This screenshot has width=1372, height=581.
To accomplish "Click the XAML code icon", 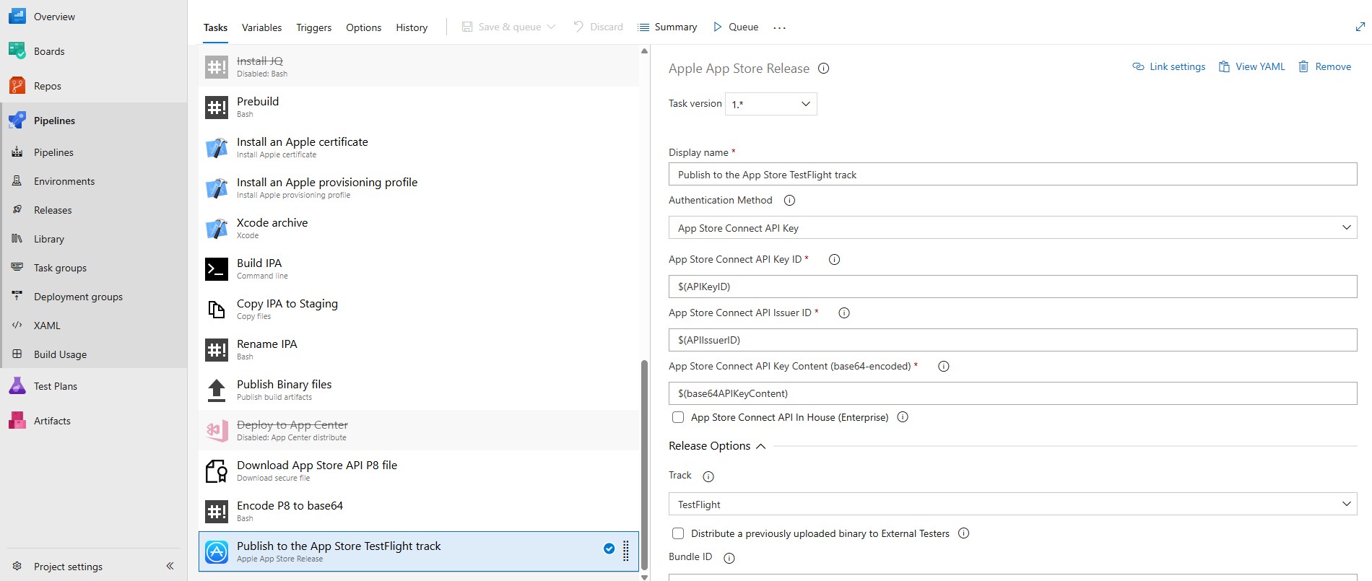I will coord(17,325).
